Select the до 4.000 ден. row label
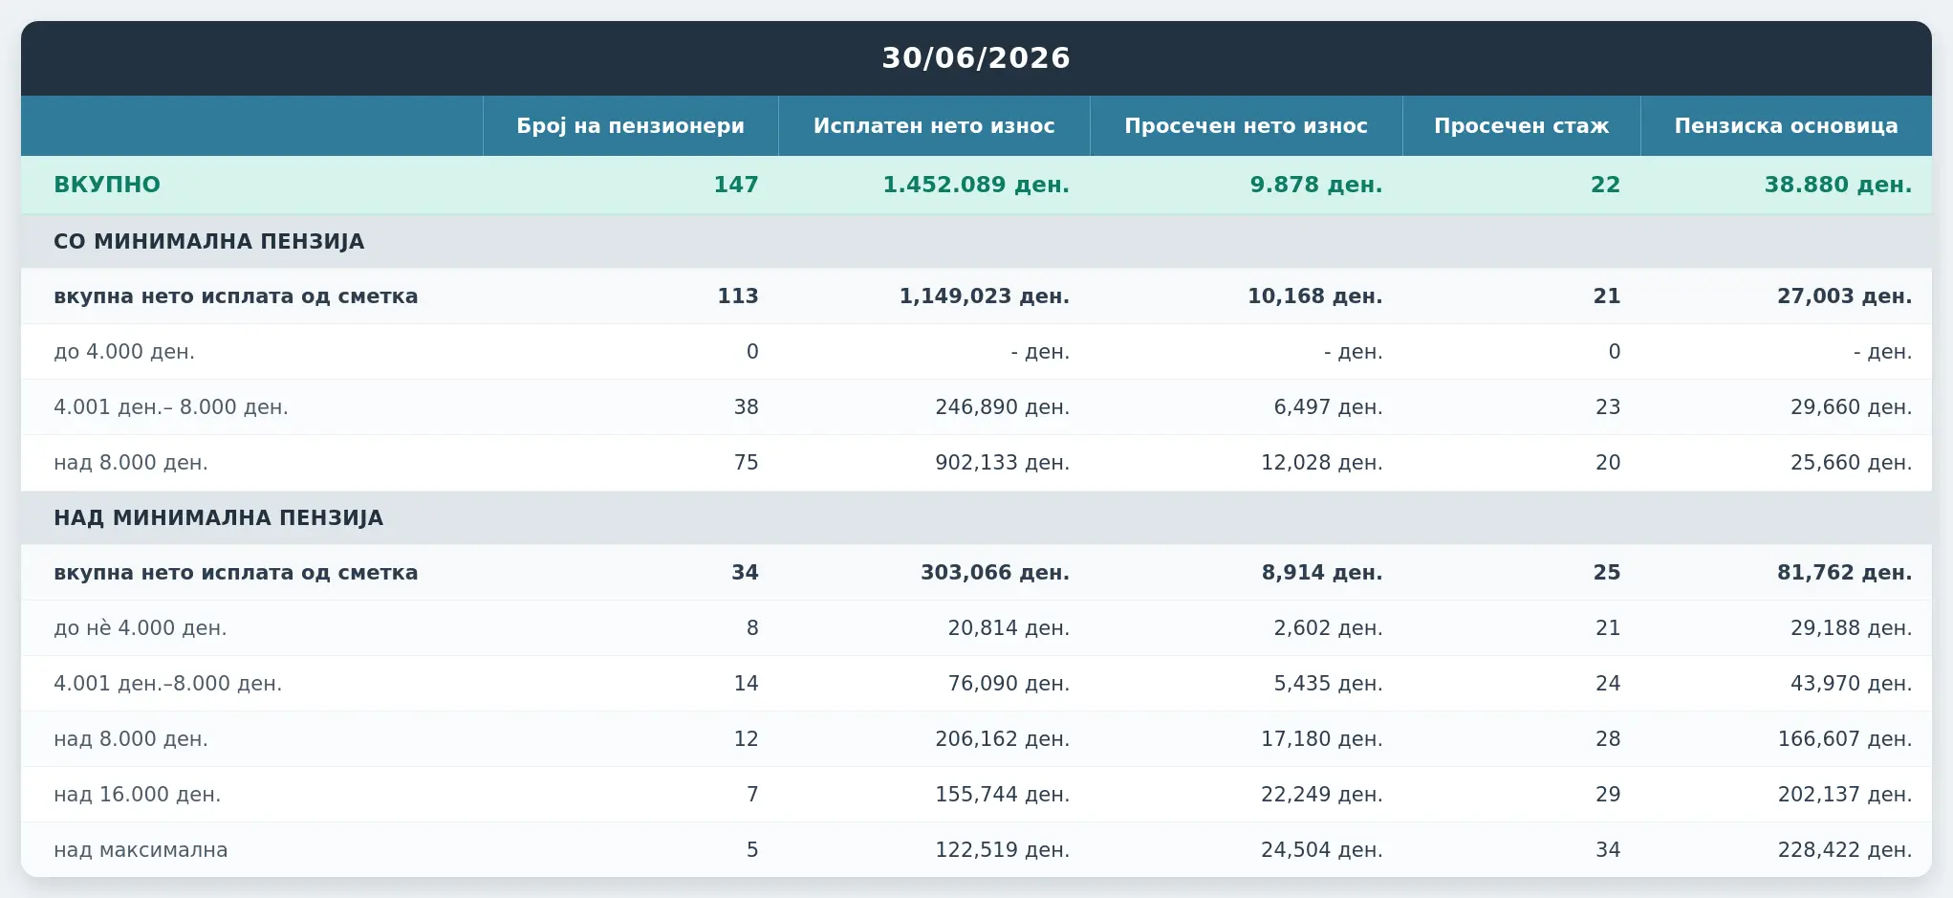The height and width of the screenshot is (898, 1953). click(124, 352)
